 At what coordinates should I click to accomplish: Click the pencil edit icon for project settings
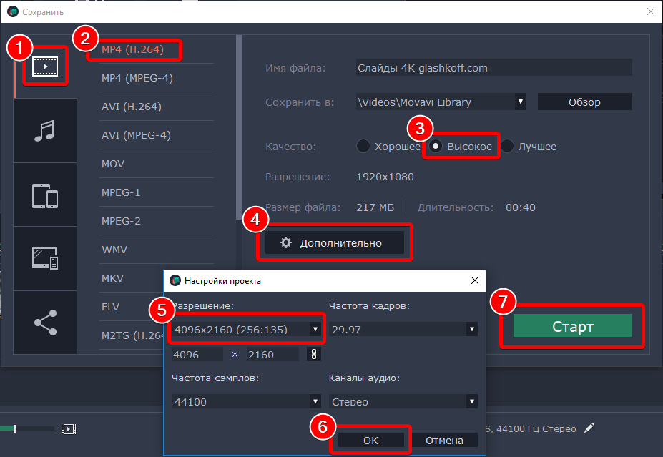[589, 428]
